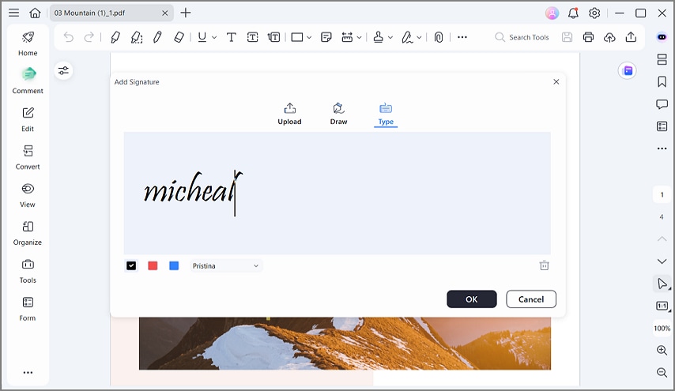This screenshot has height=391, width=675.
Task: Open the Organize sidebar section
Action: 28,233
